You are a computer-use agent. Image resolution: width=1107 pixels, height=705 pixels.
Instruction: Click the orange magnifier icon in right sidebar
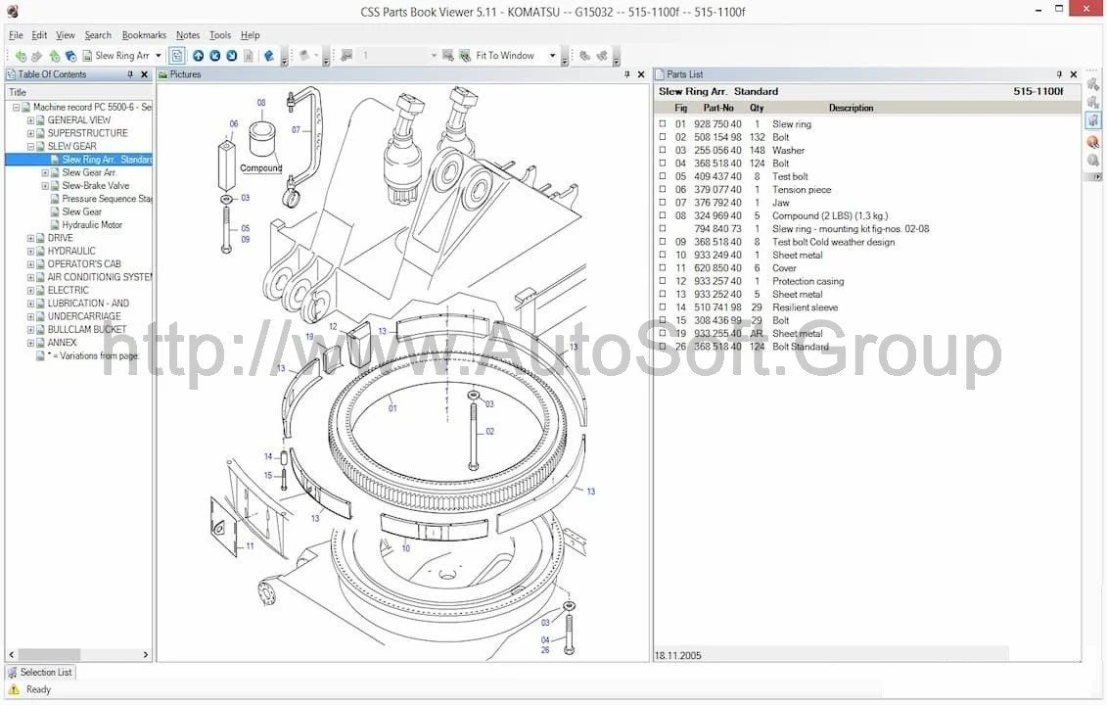(1093, 142)
